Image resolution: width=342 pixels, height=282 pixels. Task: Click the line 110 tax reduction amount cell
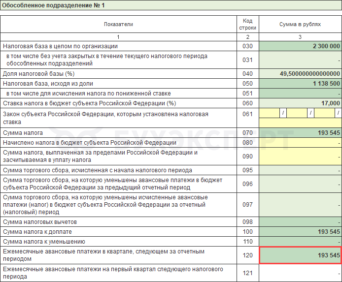[x=300, y=242]
